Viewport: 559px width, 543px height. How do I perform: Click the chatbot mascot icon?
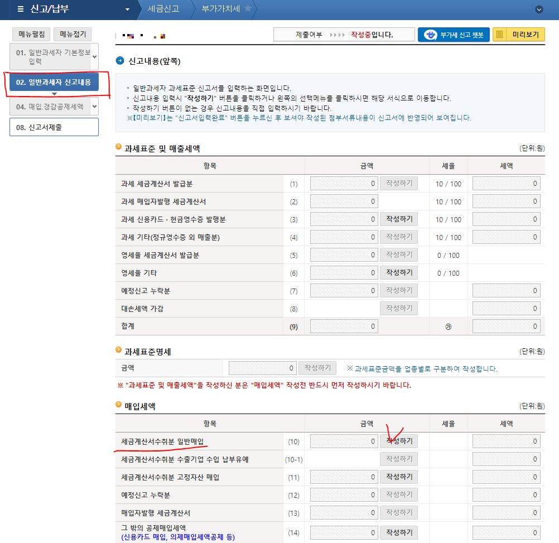tap(430, 35)
